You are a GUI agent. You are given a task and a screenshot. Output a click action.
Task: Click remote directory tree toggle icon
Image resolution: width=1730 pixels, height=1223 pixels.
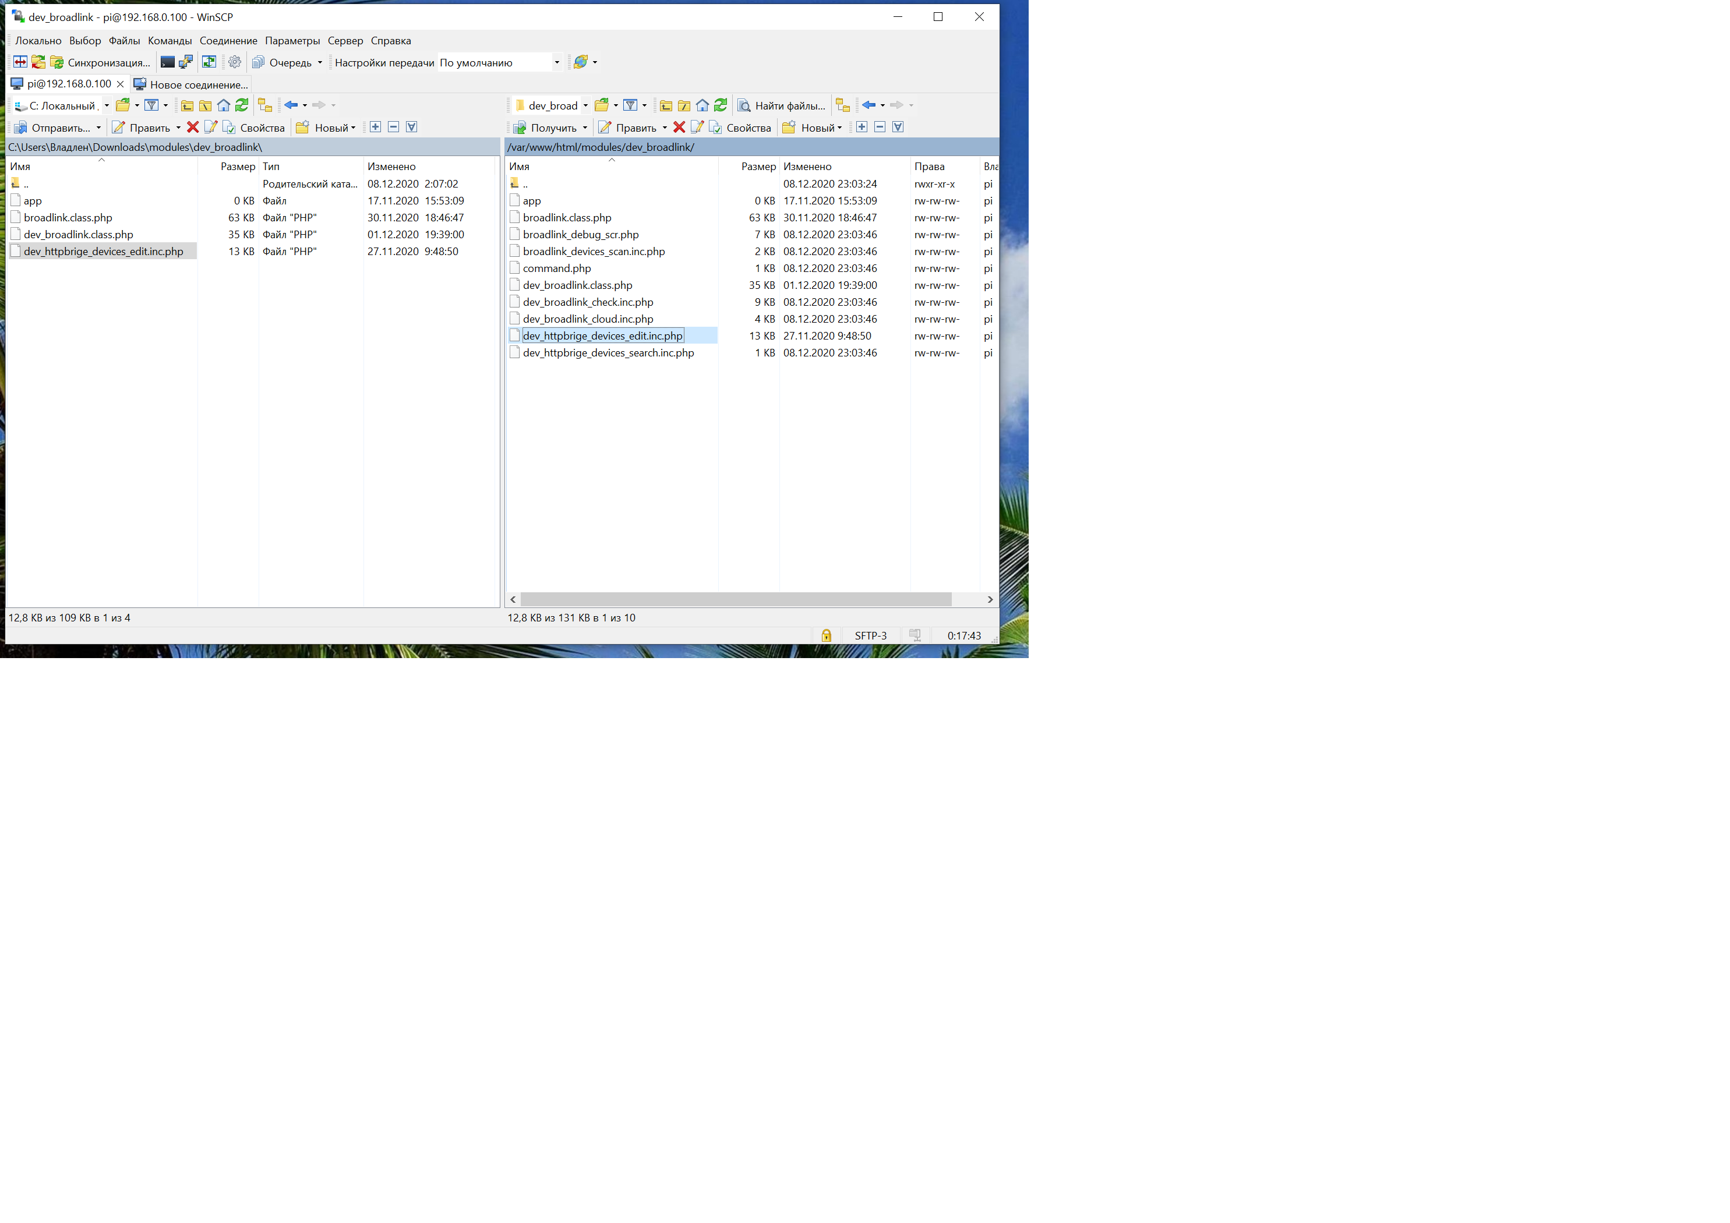tap(843, 105)
